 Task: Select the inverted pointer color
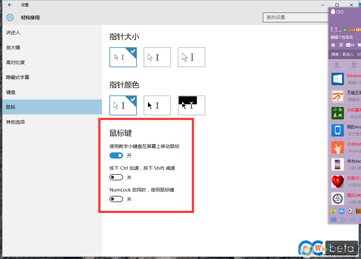pos(191,105)
